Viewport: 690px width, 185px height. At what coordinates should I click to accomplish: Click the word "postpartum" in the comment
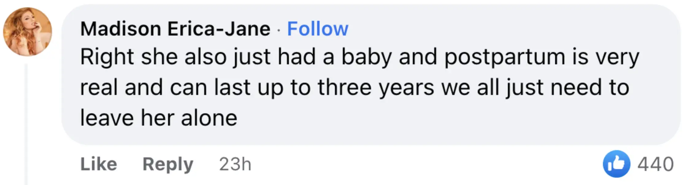(x=504, y=57)
